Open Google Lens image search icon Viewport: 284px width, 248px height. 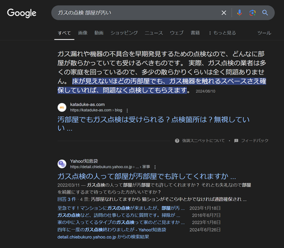click(252, 13)
